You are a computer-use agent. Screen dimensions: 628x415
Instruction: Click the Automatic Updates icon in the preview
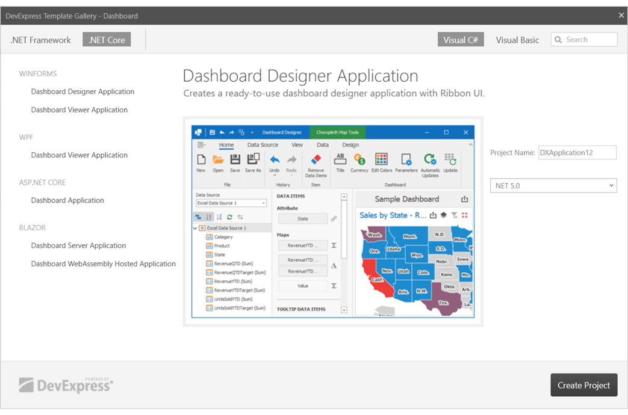pyautogui.click(x=430, y=160)
